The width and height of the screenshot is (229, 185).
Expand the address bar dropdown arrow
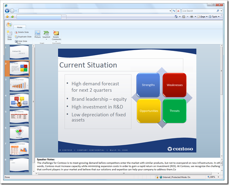(170, 11)
